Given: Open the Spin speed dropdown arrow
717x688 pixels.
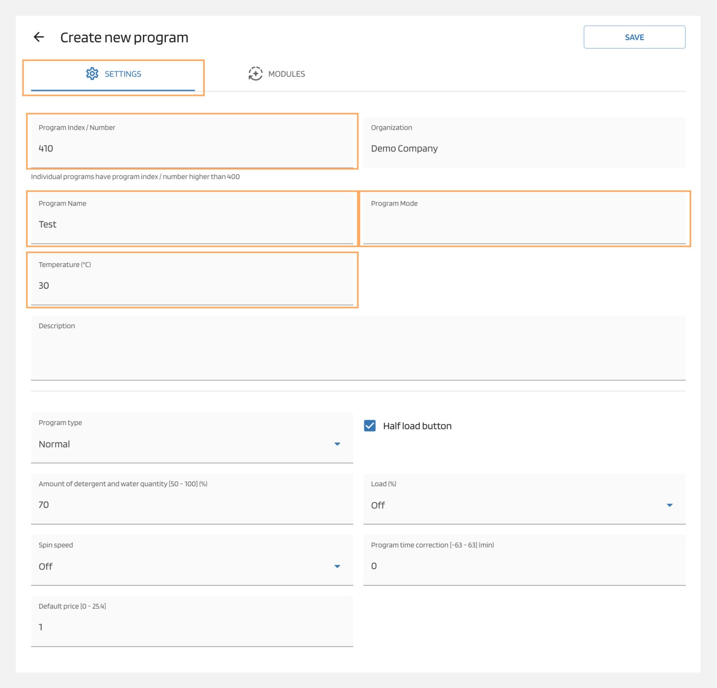Looking at the screenshot, I should [x=338, y=567].
